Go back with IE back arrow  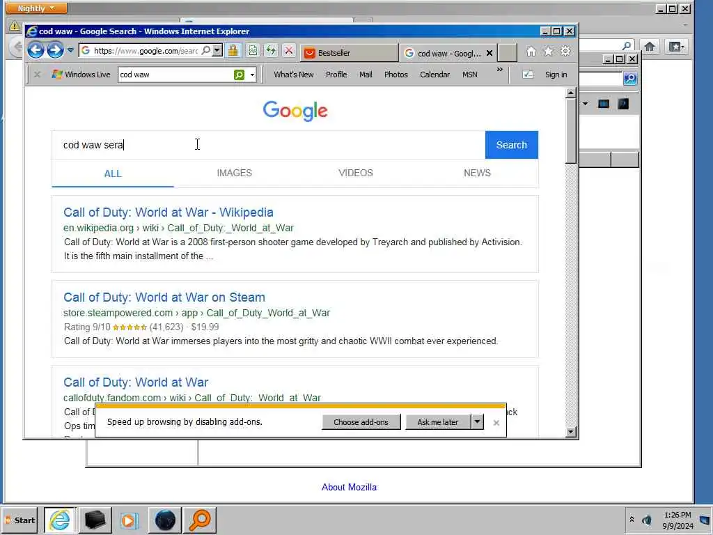(x=36, y=50)
